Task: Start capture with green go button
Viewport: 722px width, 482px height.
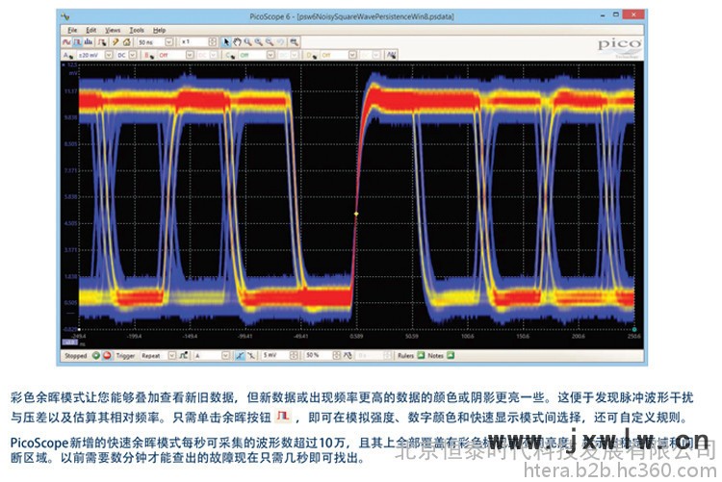Action: coord(96,355)
